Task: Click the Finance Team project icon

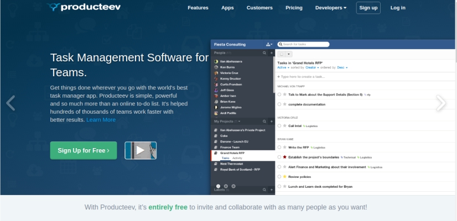Action: [216, 148]
